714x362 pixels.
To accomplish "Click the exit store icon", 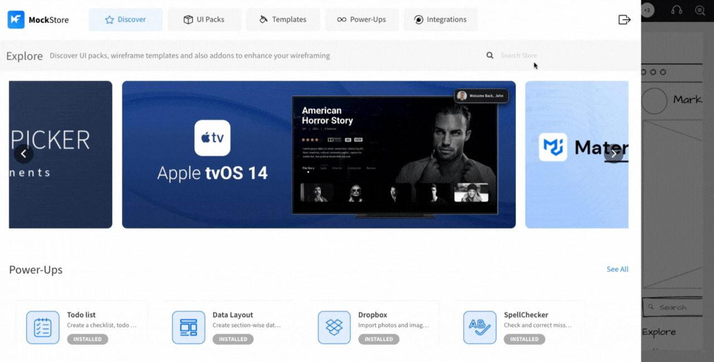I will coord(625,20).
